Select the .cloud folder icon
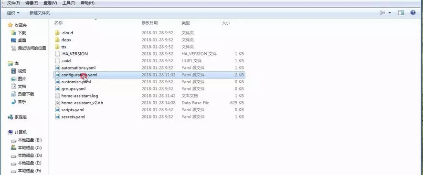 tap(57, 33)
